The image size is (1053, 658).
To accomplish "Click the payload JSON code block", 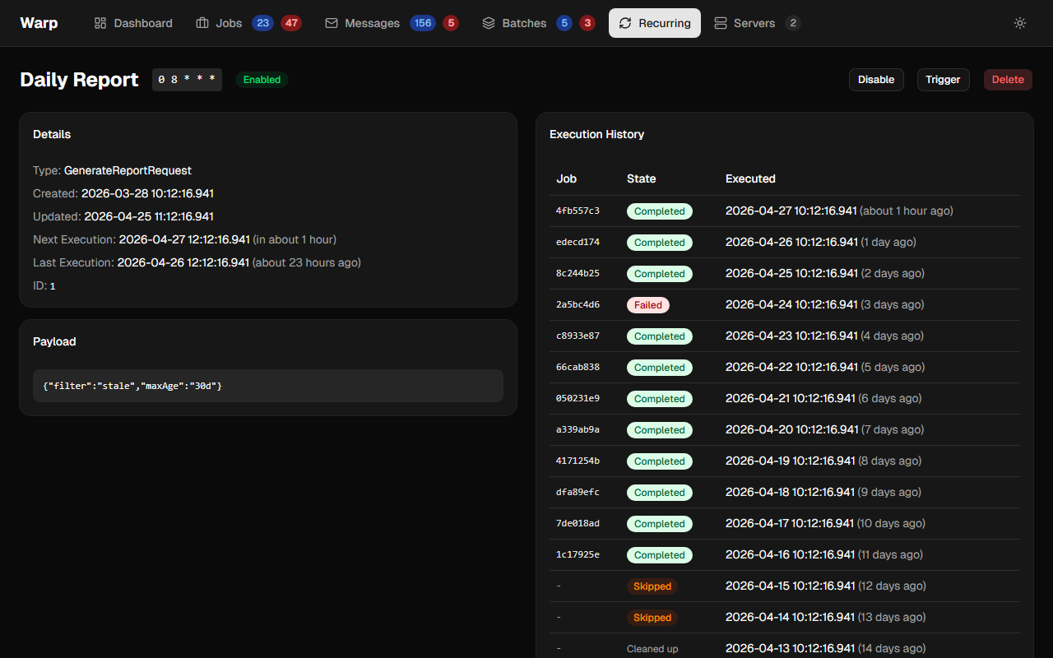I will pos(268,386).
